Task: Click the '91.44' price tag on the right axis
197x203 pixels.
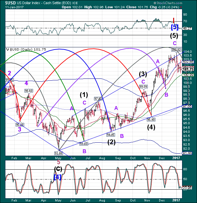Action: (187, 153)
